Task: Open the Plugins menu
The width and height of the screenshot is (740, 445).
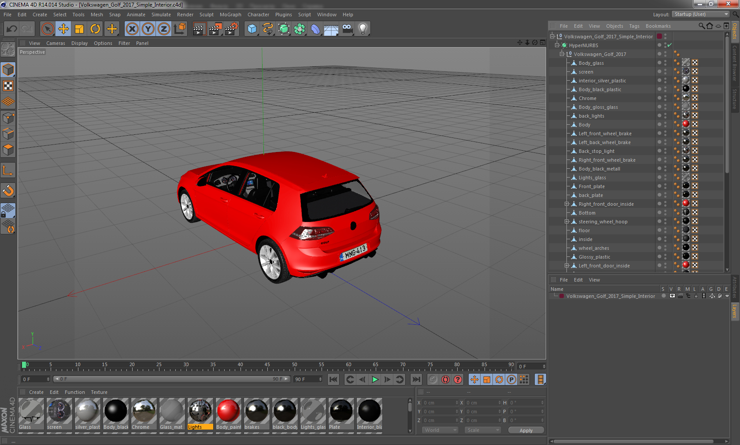Action: 283,15
